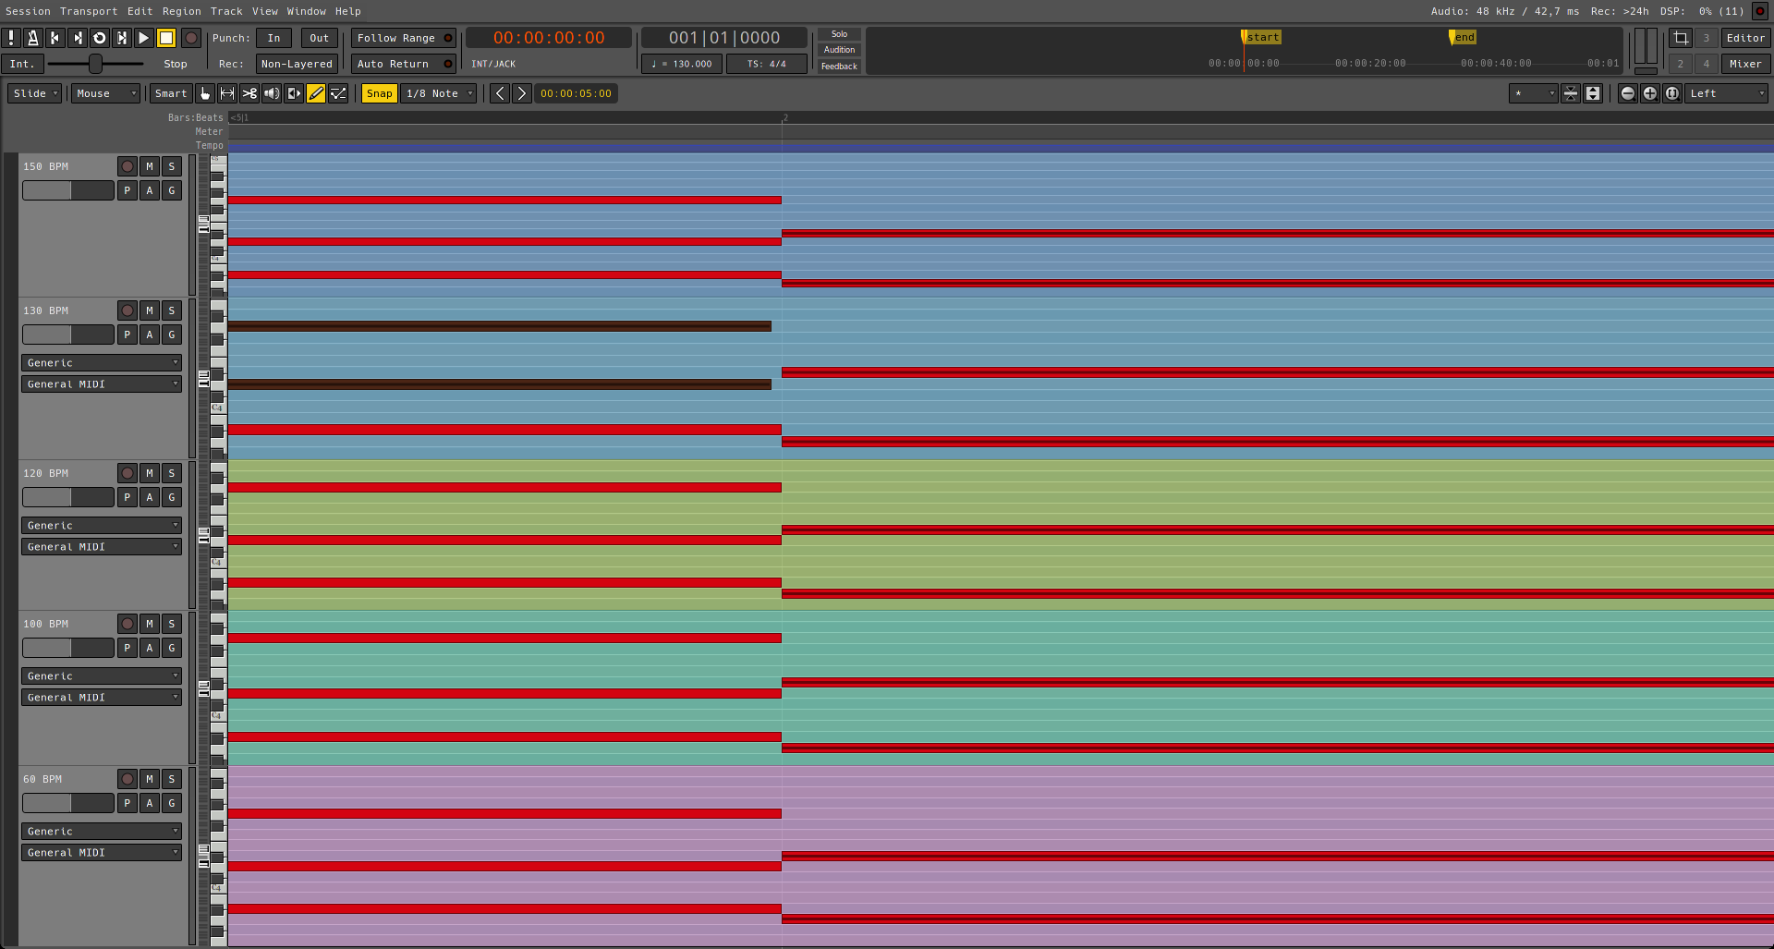Toggle loop playback in the transport
The width and height of the screenshot is (1774, 949).
click(x=100, y=38)
